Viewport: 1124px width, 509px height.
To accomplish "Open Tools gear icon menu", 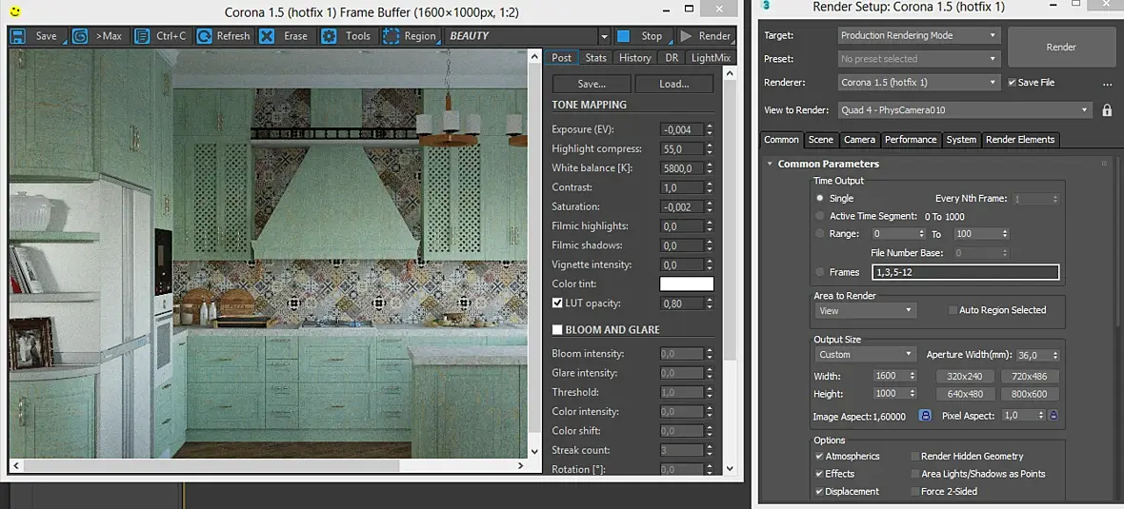I will [x=329, y=36].
